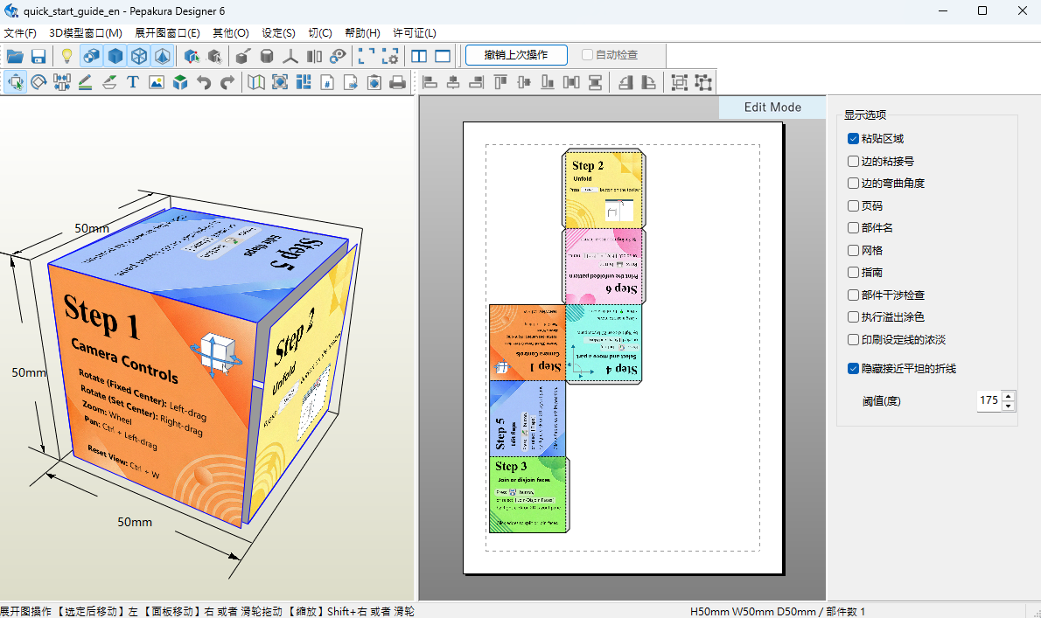The height and width of the screenshot is (618, 1041).
Task: Choose the rotate part tool icon
Action: tap(38, 82)
